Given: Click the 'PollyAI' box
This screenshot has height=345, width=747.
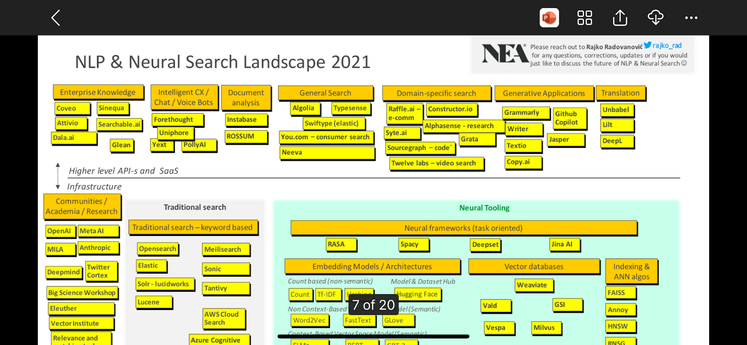Looking at the screenshot, I should point(199,145).
